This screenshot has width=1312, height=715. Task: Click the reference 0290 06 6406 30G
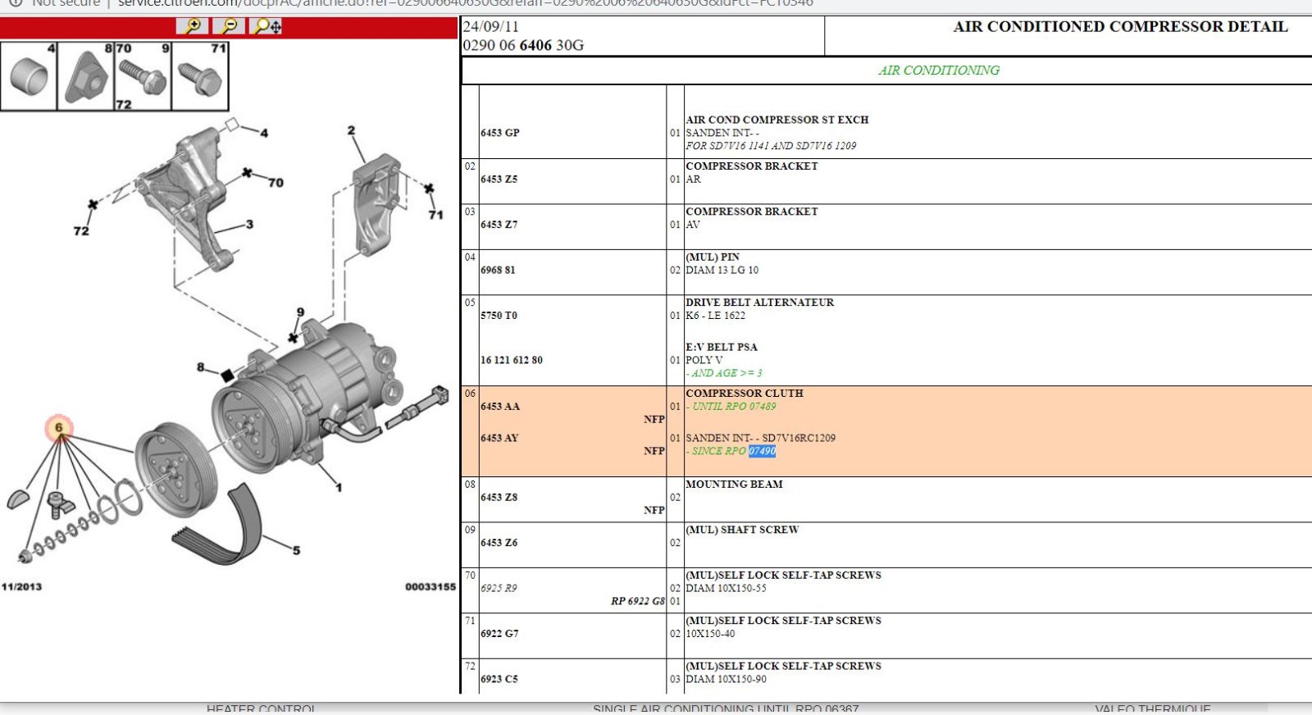coord(523,45)
